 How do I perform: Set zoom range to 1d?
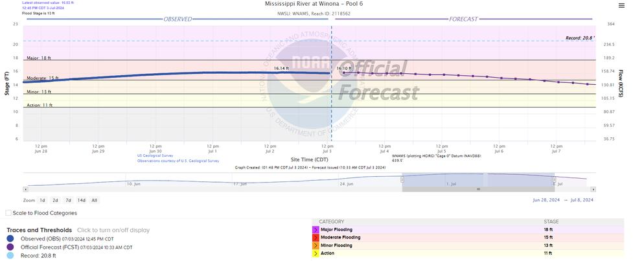(x=42, y=200)
